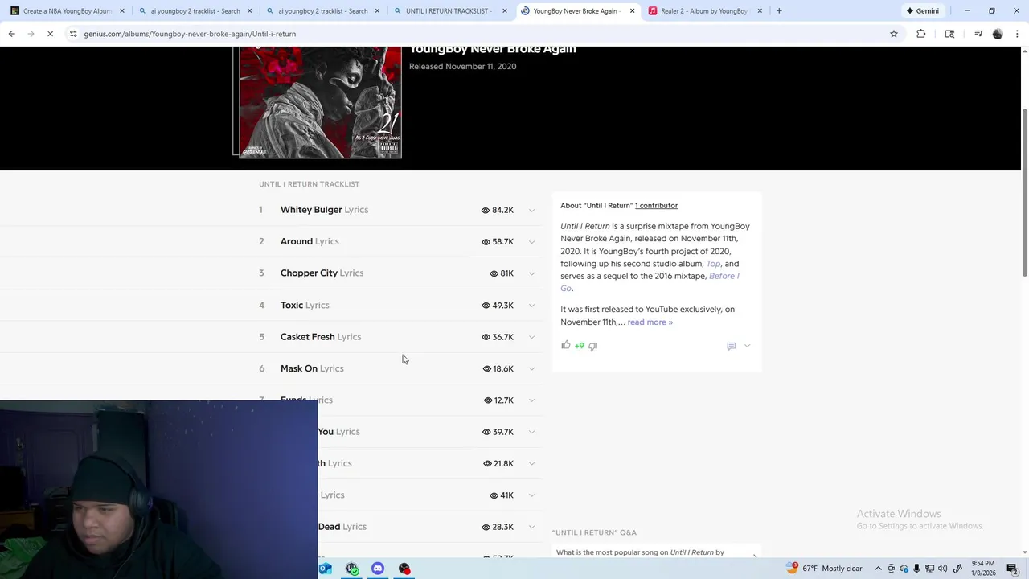The width and height of the screenshot is (1029, 579).
Task: Expand the Casket Fresh track row
Action: point(531,337)
